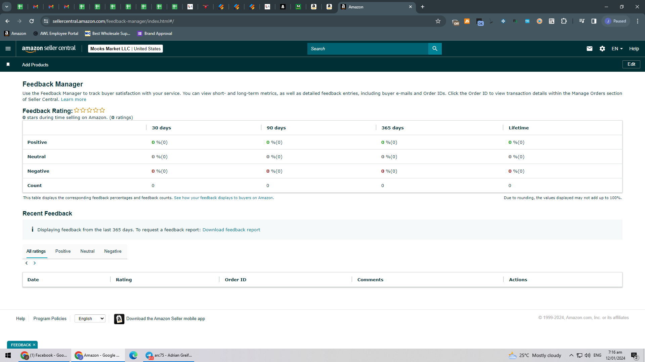
Task: Click the browser back arrow
Action: pos(7,21)
